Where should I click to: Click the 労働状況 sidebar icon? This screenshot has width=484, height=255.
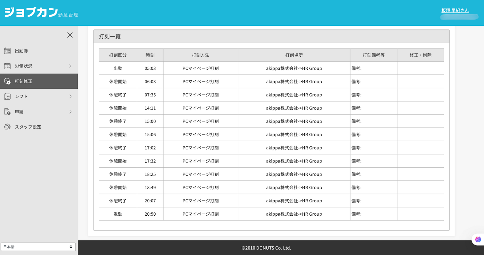(x=7, y=66)
